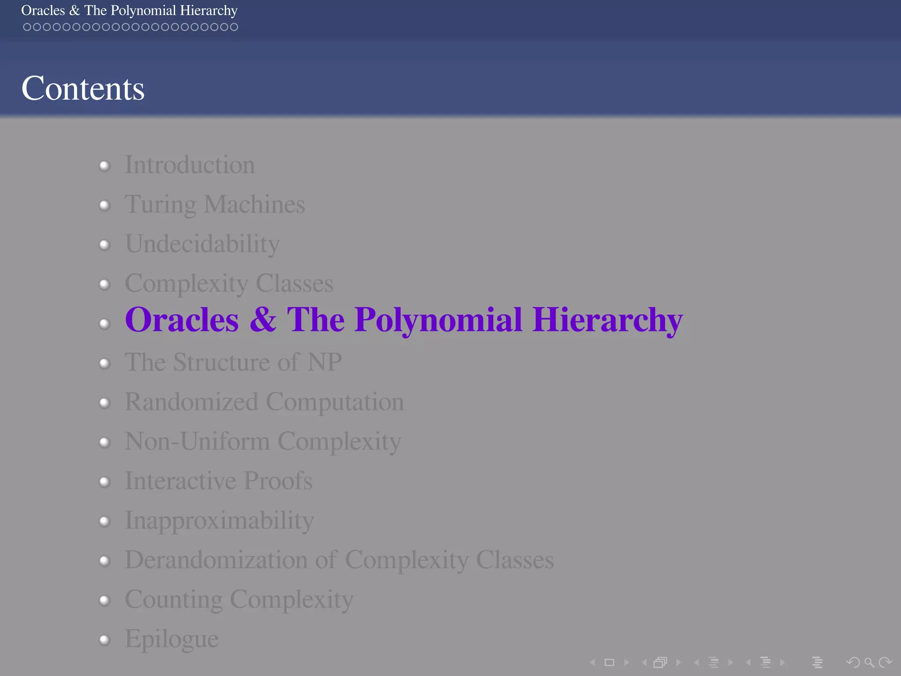The image size is (901, 676).
Task: Go to previous section arrow
Action: (x=748, y=662)
